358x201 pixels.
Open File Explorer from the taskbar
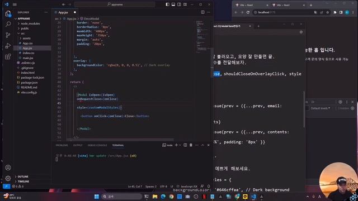155,197
